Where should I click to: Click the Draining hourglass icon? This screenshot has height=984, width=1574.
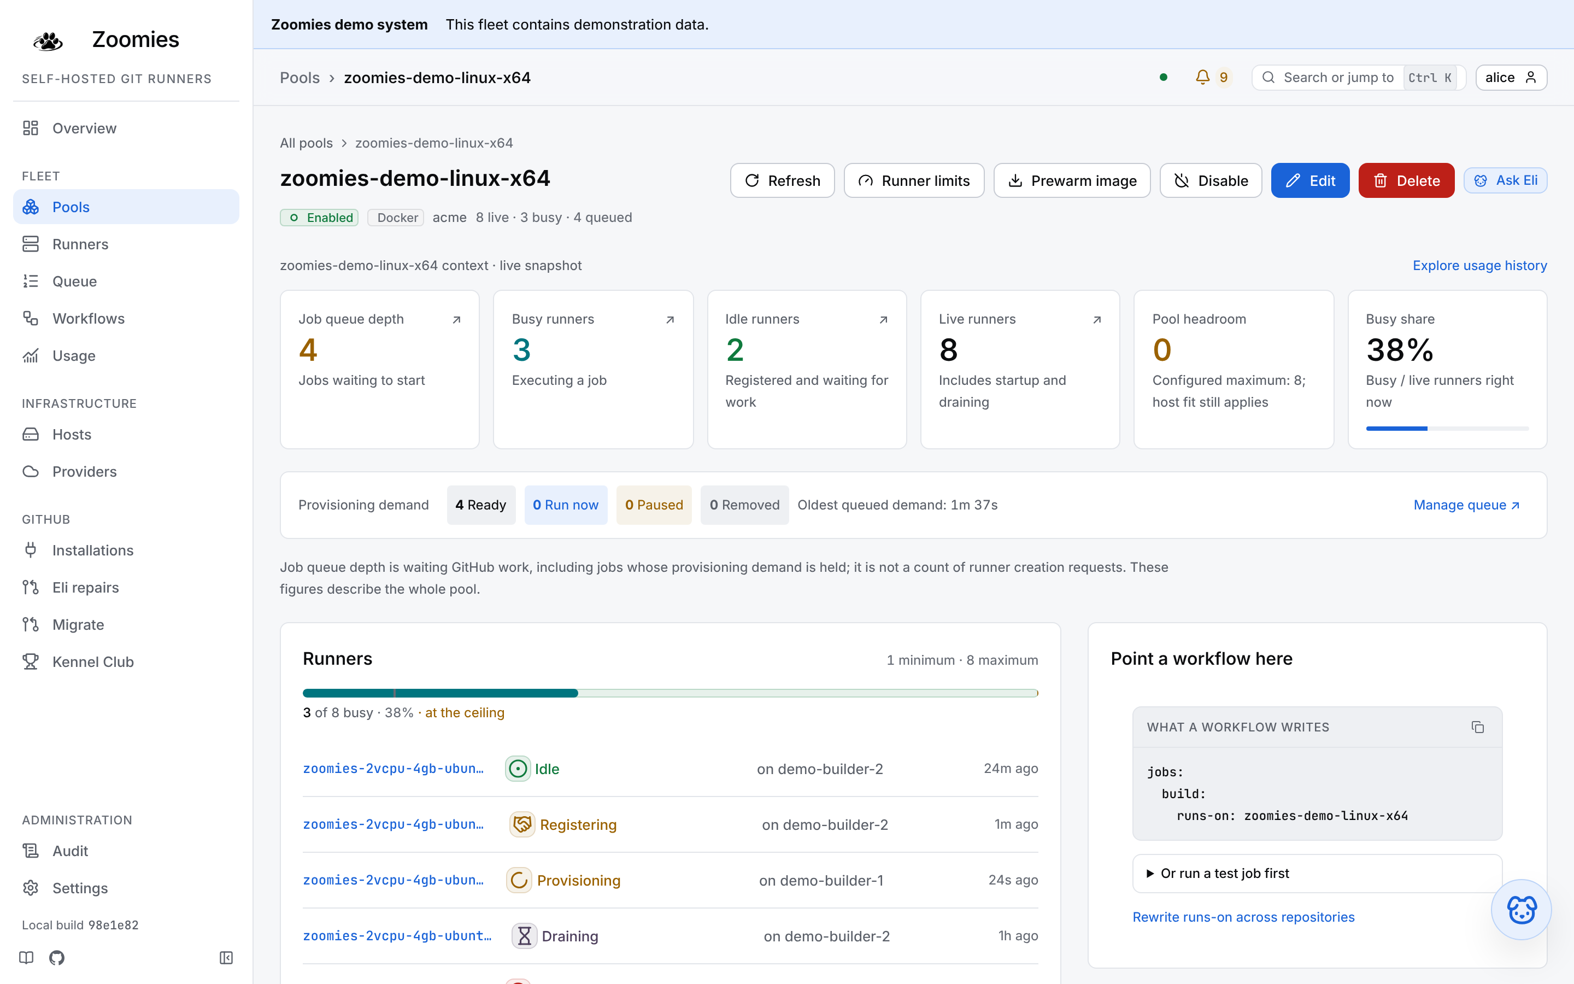point(524,936)
